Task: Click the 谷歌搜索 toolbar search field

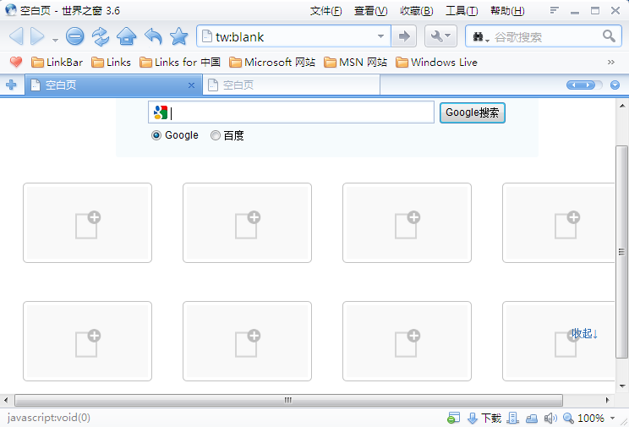Action: point(545,37)
